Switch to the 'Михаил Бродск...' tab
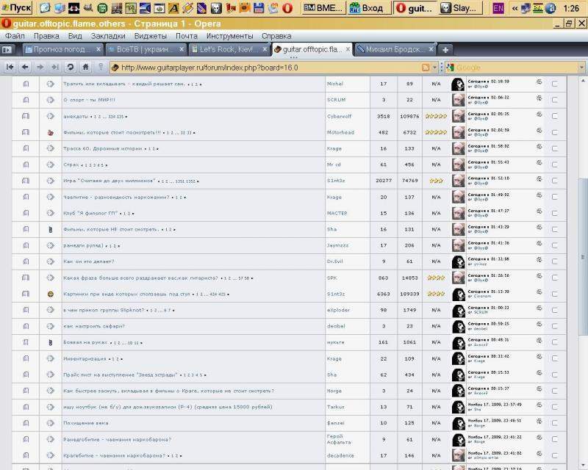588x470 pixels. click(x=395, y=49)
